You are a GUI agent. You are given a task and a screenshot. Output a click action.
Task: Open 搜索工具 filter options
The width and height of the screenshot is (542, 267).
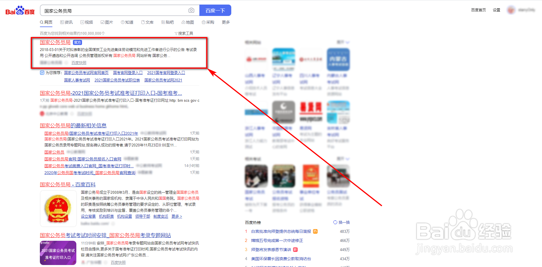click(184, 33)
